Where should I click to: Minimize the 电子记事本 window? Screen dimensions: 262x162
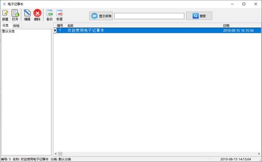pos(232,4)
